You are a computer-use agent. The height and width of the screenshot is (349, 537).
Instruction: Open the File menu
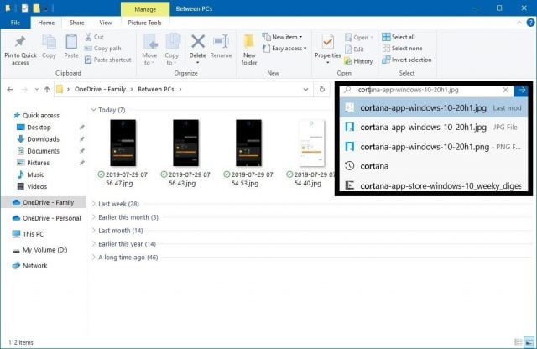[x=15, y=23]
